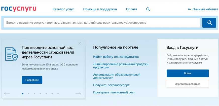Click the magnifier icon in top navigation
The width and height of the screenshot is (219, 106).
pyautogui.click(x=148, y=9)
